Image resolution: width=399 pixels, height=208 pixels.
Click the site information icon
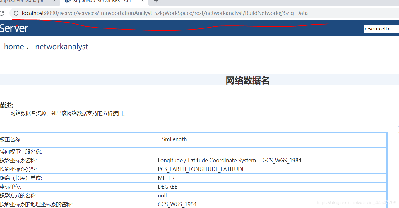[x=16, y=13]
